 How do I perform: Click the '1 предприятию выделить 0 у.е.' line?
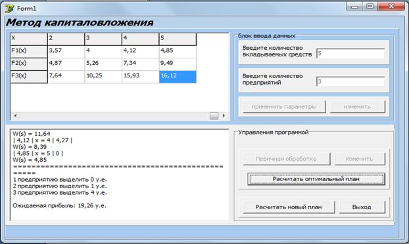point(60,180)
